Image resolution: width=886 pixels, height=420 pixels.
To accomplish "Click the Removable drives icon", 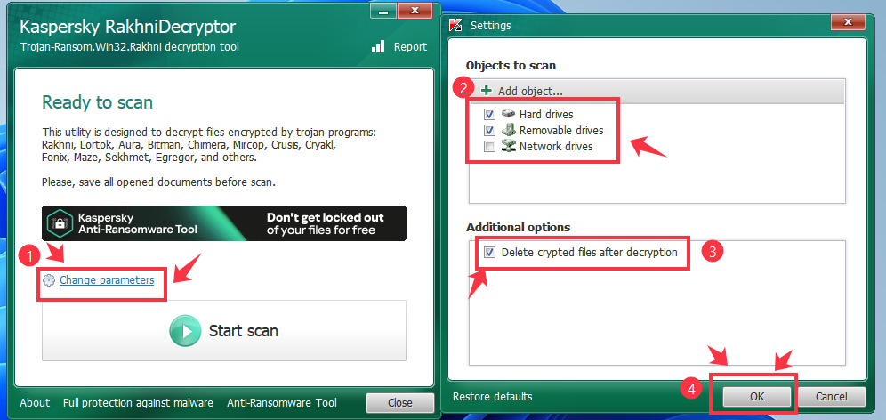I will coord(508,131).
